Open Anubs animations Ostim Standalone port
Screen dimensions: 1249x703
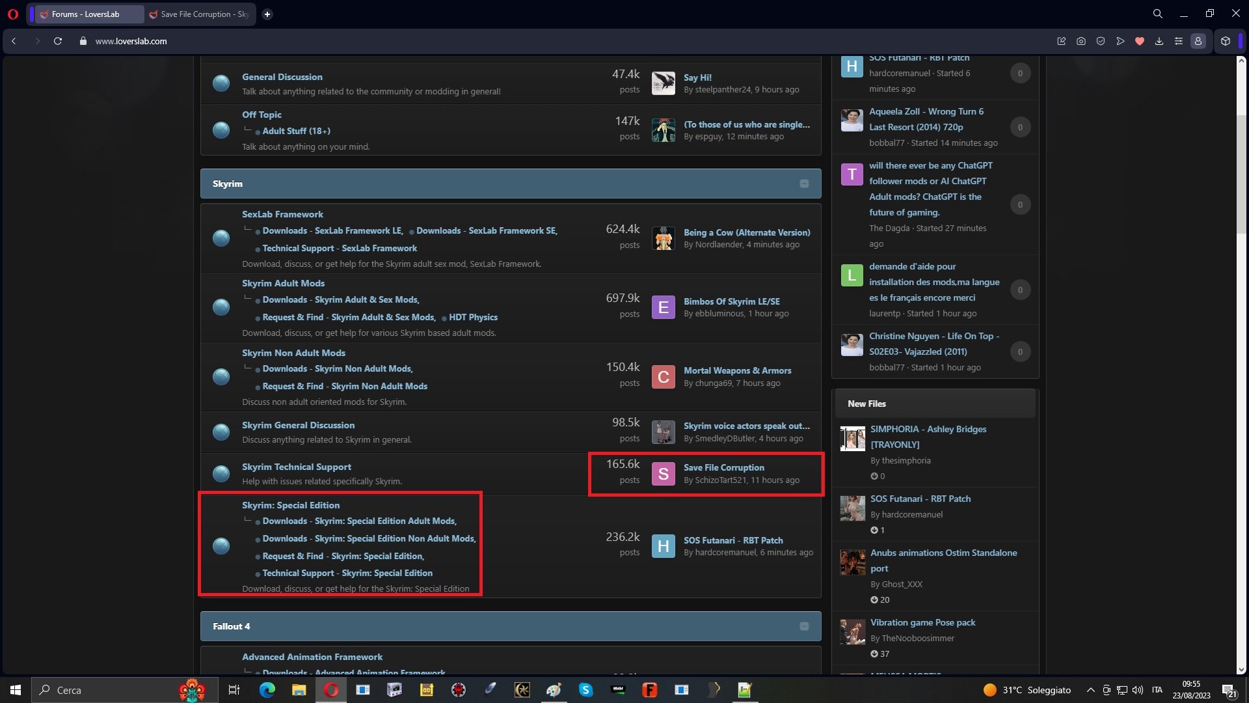pos(943,560)
